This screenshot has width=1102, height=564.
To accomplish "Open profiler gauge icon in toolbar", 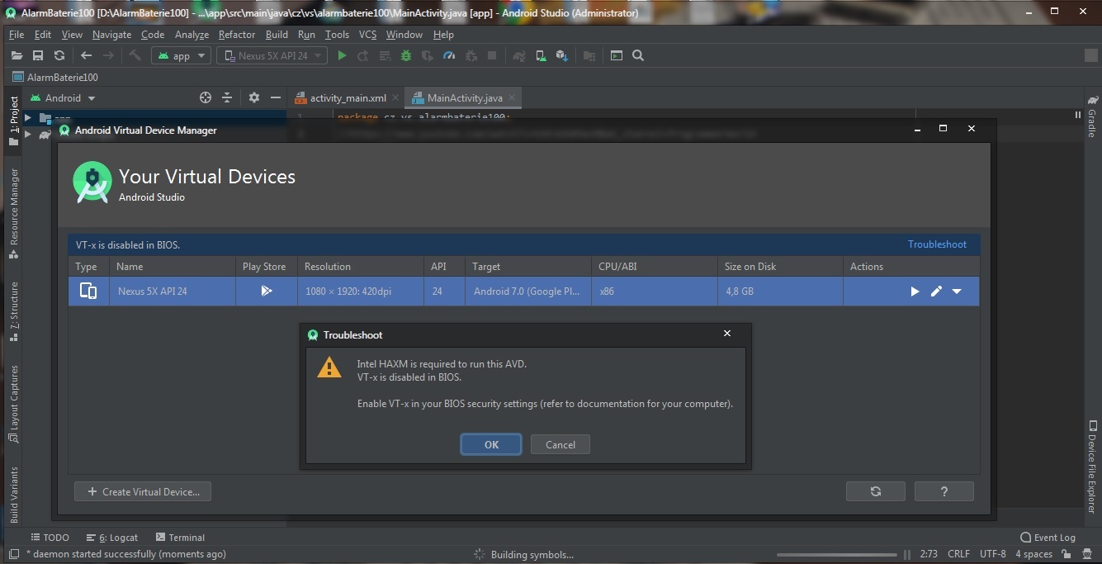I will pos(449,55).
